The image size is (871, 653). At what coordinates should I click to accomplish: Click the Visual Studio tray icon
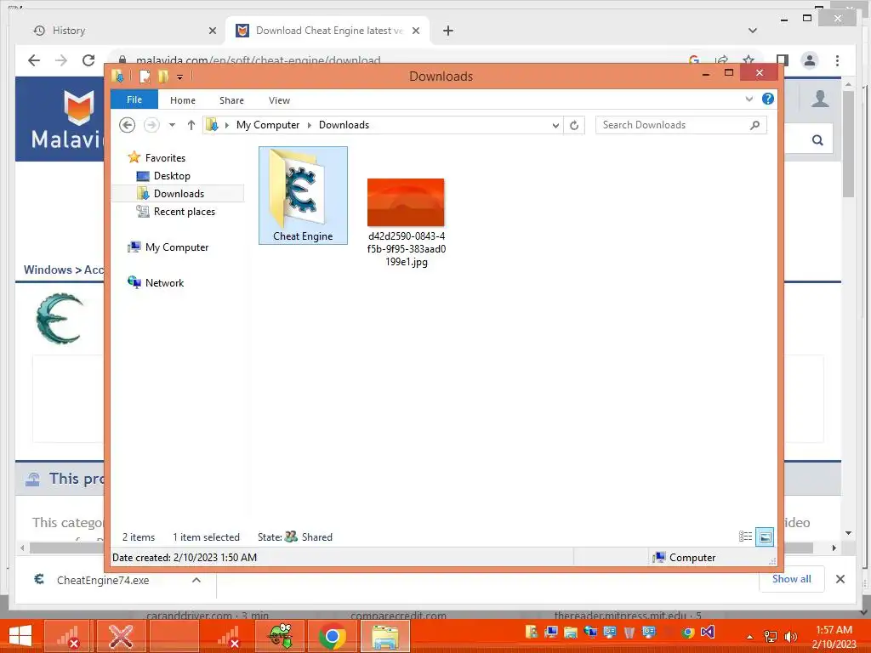point(707,632)
